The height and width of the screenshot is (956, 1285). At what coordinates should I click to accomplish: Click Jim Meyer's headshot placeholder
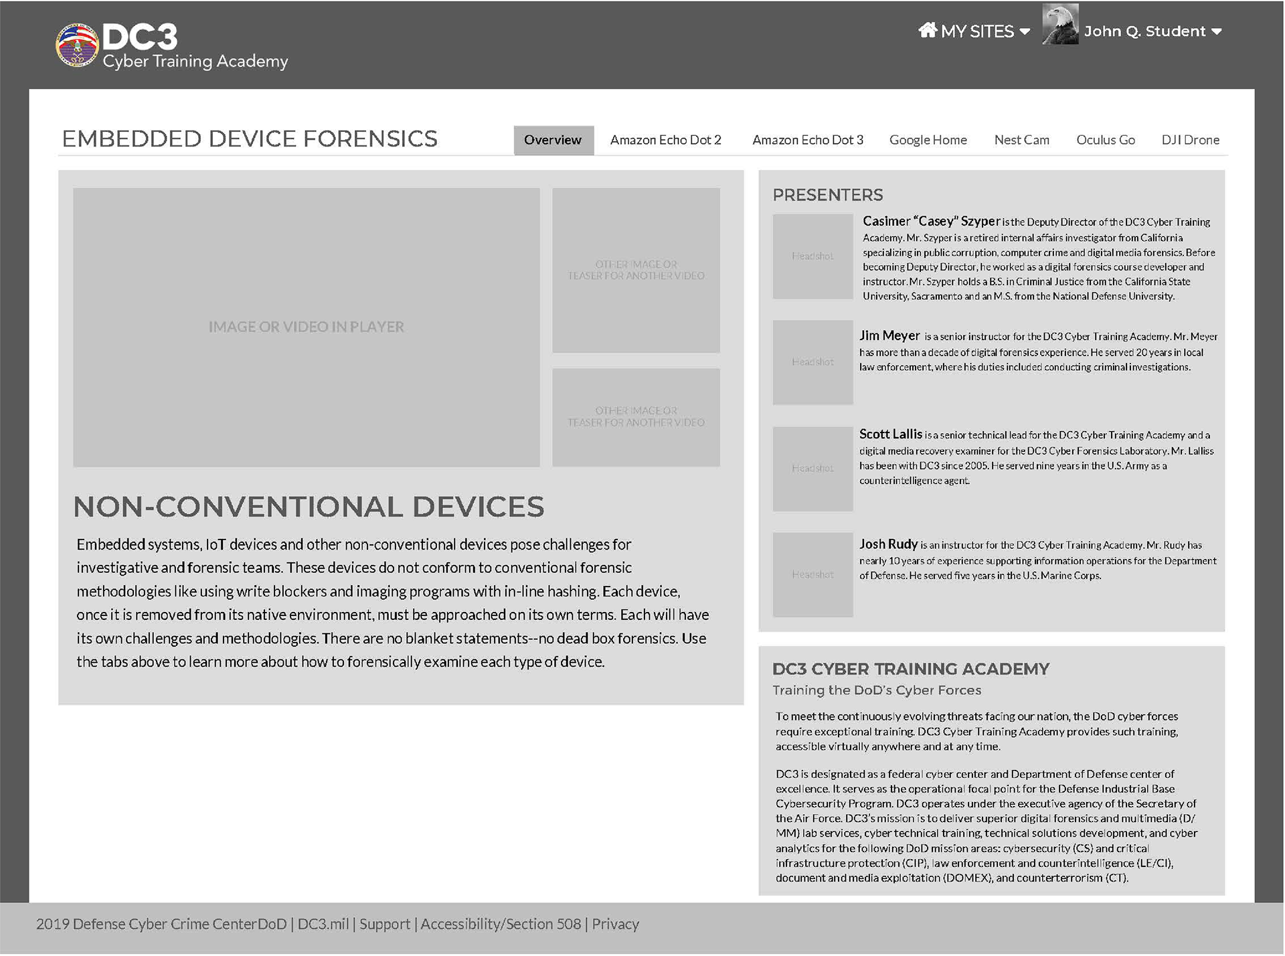tap(812, 362)
